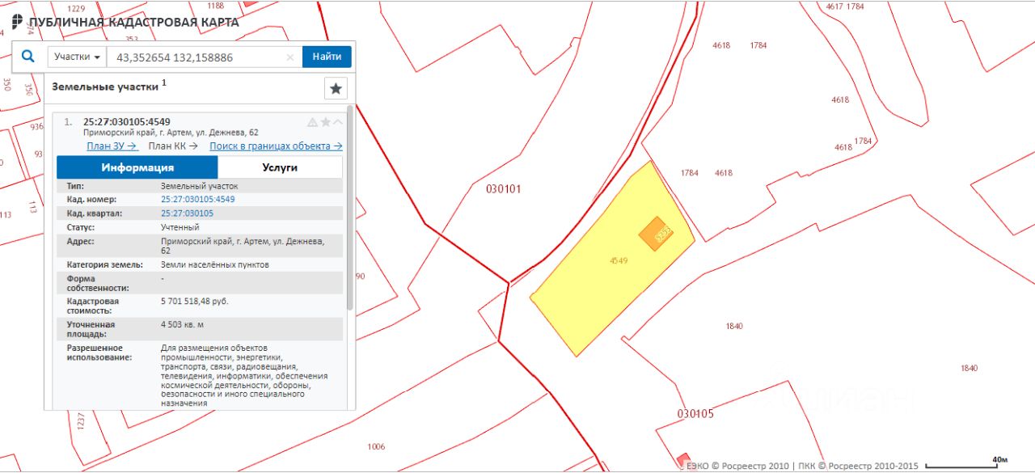Image resolution: width=1035 pixels, height=473 pixels.
Task: Add result 25:27:030105:4549 to favorites via its star
Action: pos(326,122)
